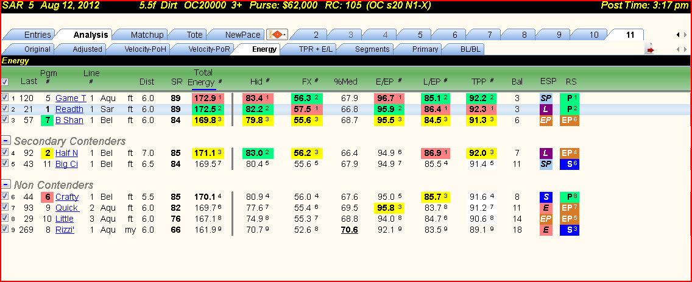
Task: Open the Readth horse link
Action: [x=69, y=109]
